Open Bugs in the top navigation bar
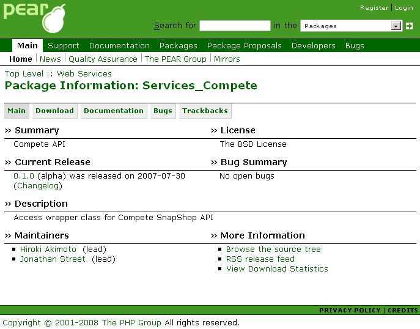 [x=355, y=45]
